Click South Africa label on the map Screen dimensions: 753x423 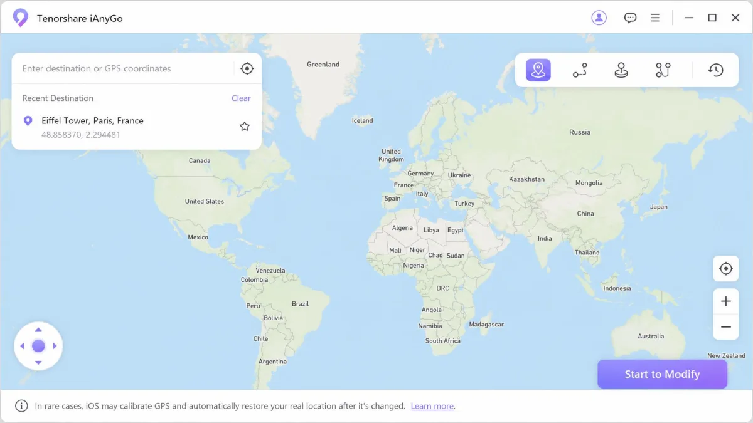(x=443, y=340)
